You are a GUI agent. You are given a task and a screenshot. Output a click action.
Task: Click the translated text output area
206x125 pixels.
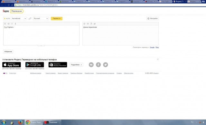tap(120, 35)
